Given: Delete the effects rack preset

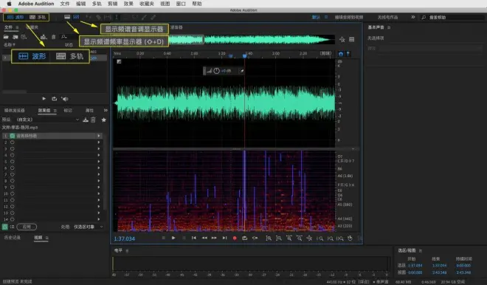Looking at the screenshot, I should pos(93,120).
